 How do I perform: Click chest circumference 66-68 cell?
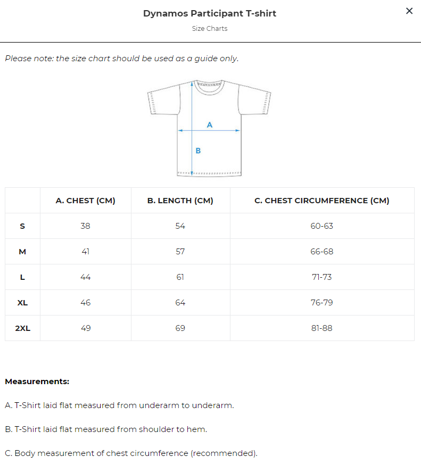(x=322, y=252)
